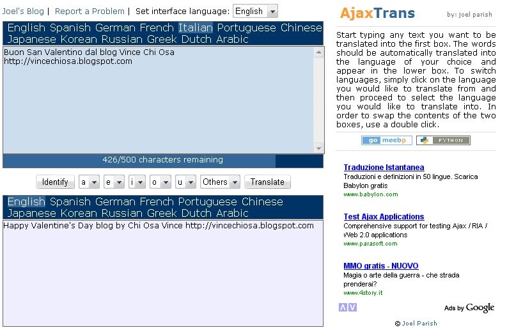Select Dutch as target language
This screenshot has height=330, width=507.
tap(196, 214)
